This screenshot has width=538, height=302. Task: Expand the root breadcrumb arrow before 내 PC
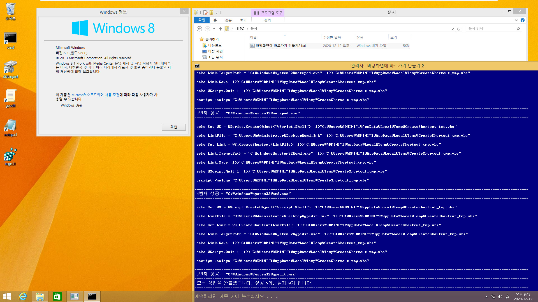click(232, 29)
